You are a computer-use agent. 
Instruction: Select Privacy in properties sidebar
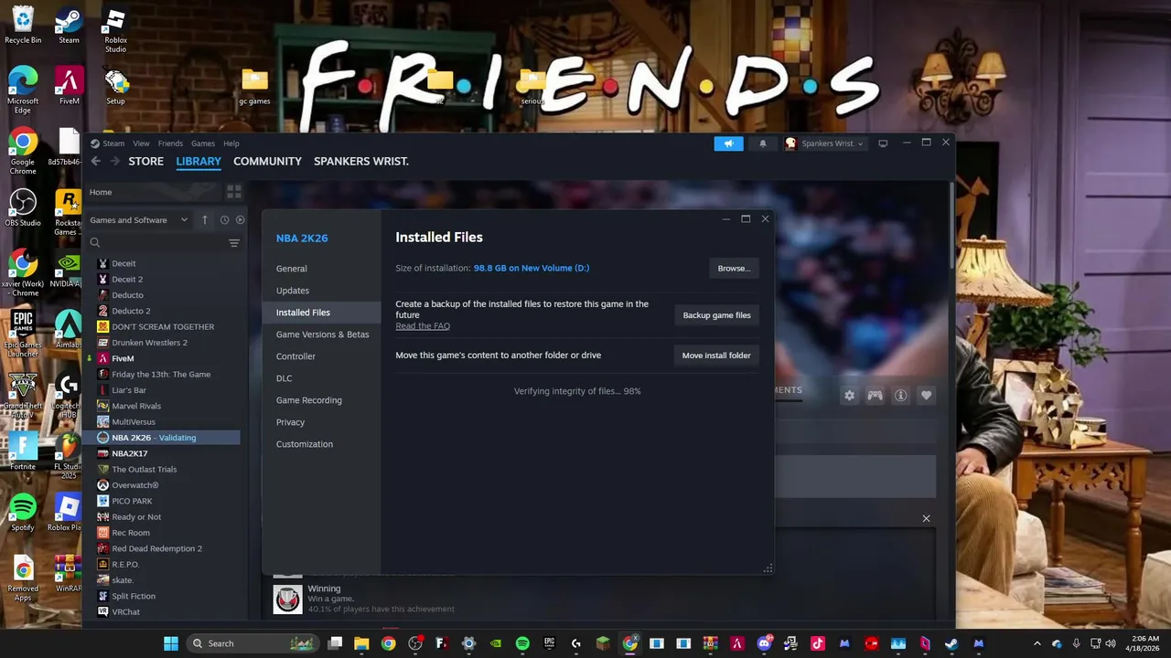pos(321,422)
